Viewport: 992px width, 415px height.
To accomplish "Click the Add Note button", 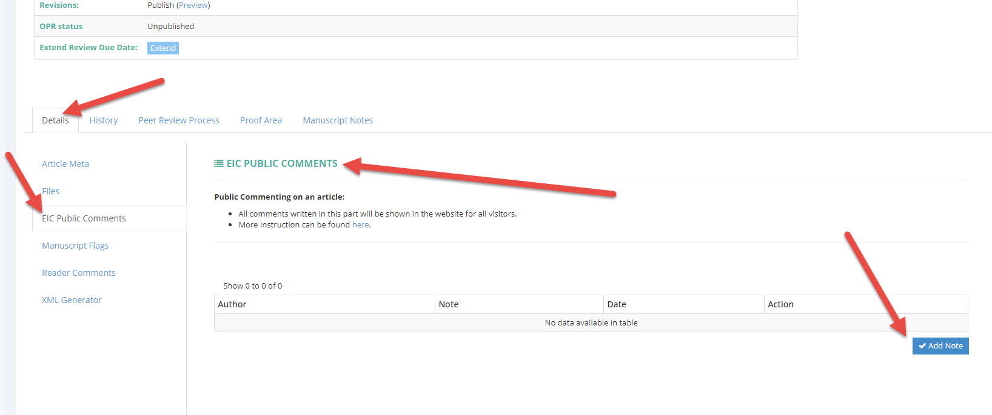I will tap(940, 346).
